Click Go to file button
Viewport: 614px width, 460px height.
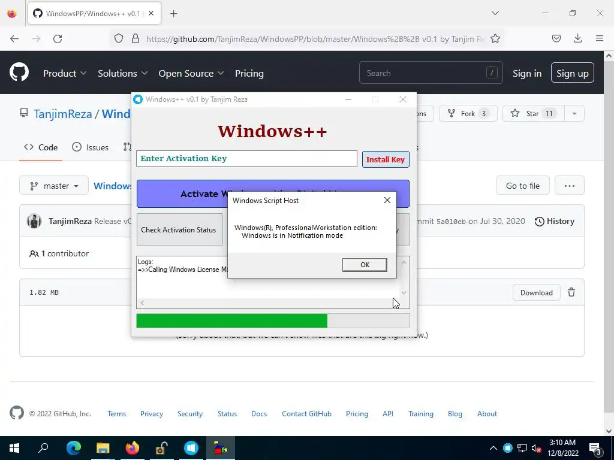click(522, 186)
